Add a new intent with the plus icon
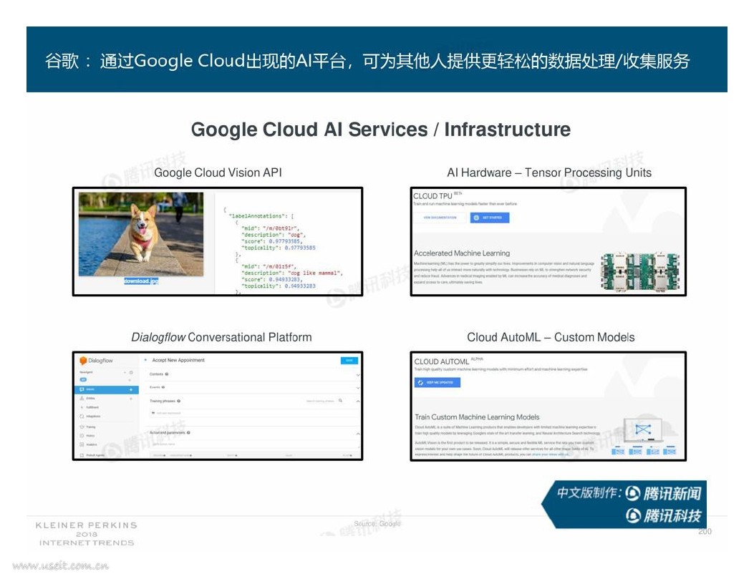This screenshot has height=579, width=754. [131, 389]
